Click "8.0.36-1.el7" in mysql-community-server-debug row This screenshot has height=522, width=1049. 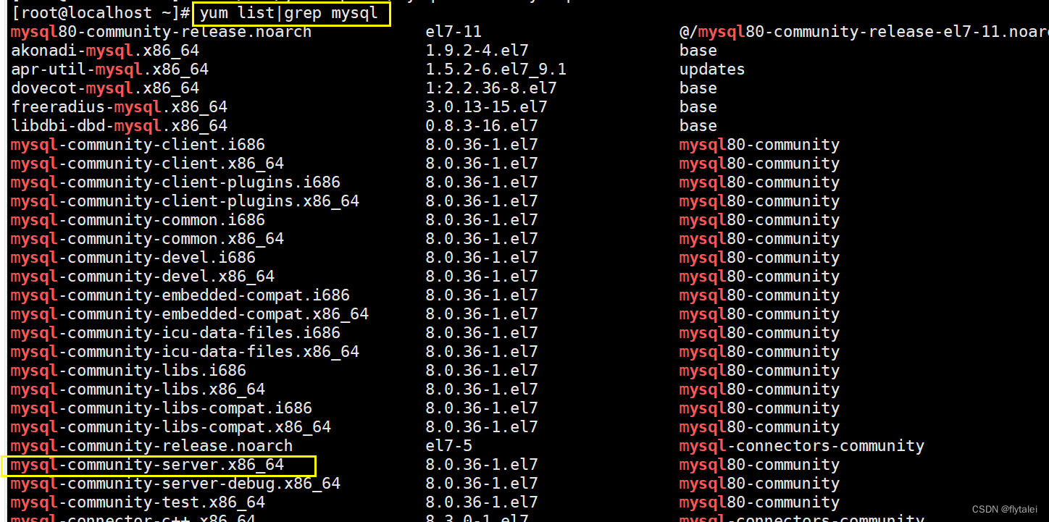[x=482, y=484]
